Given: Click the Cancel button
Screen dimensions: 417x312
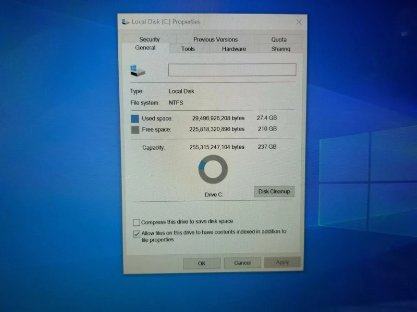Looking at the screenshot, I should 242,263.
